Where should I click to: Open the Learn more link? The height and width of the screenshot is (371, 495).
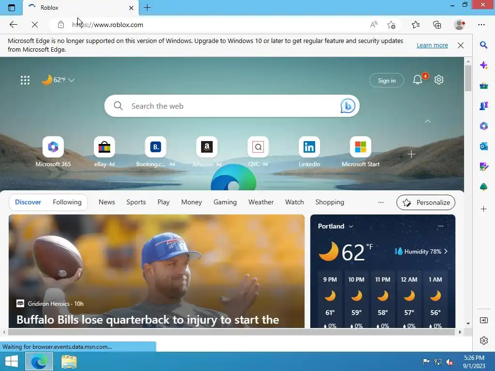(432, 45)
